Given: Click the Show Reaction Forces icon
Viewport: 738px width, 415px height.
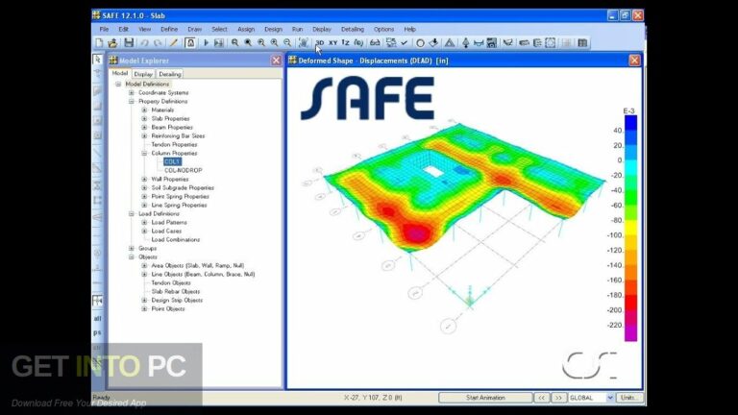Looking at the screenshot, I should [465, 43].
